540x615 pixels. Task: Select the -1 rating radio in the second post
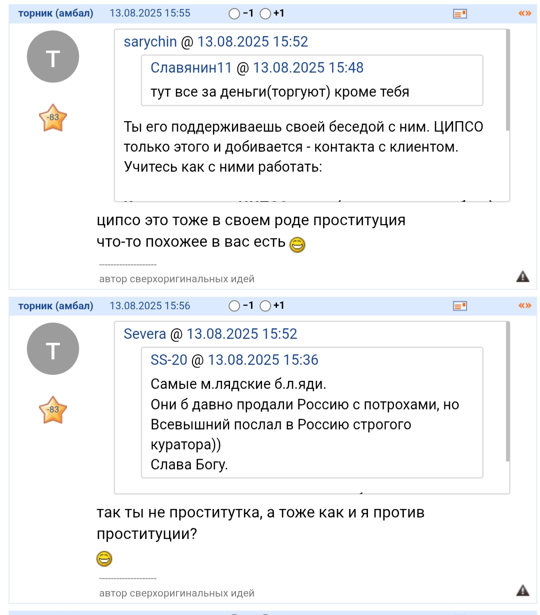coord(234,306)
